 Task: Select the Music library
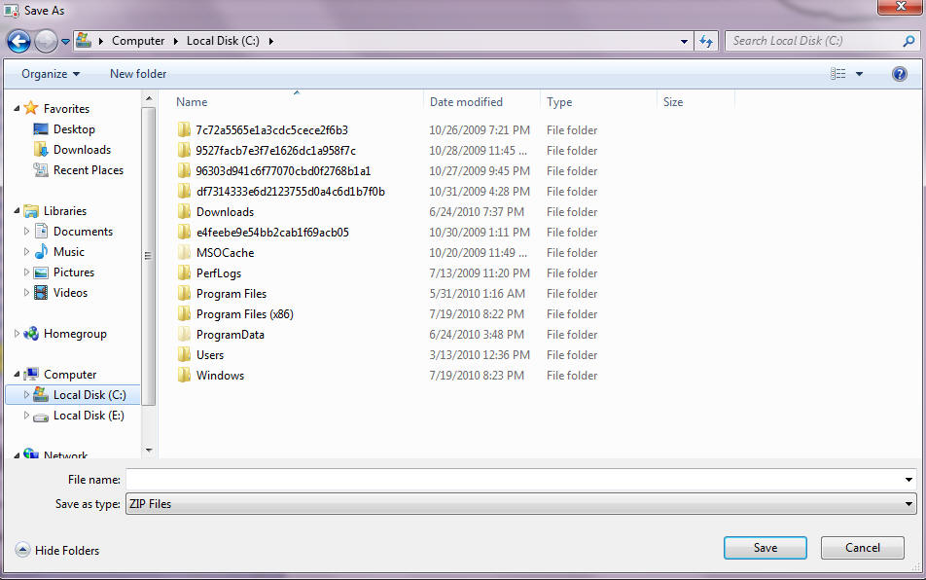coord(68,252)
